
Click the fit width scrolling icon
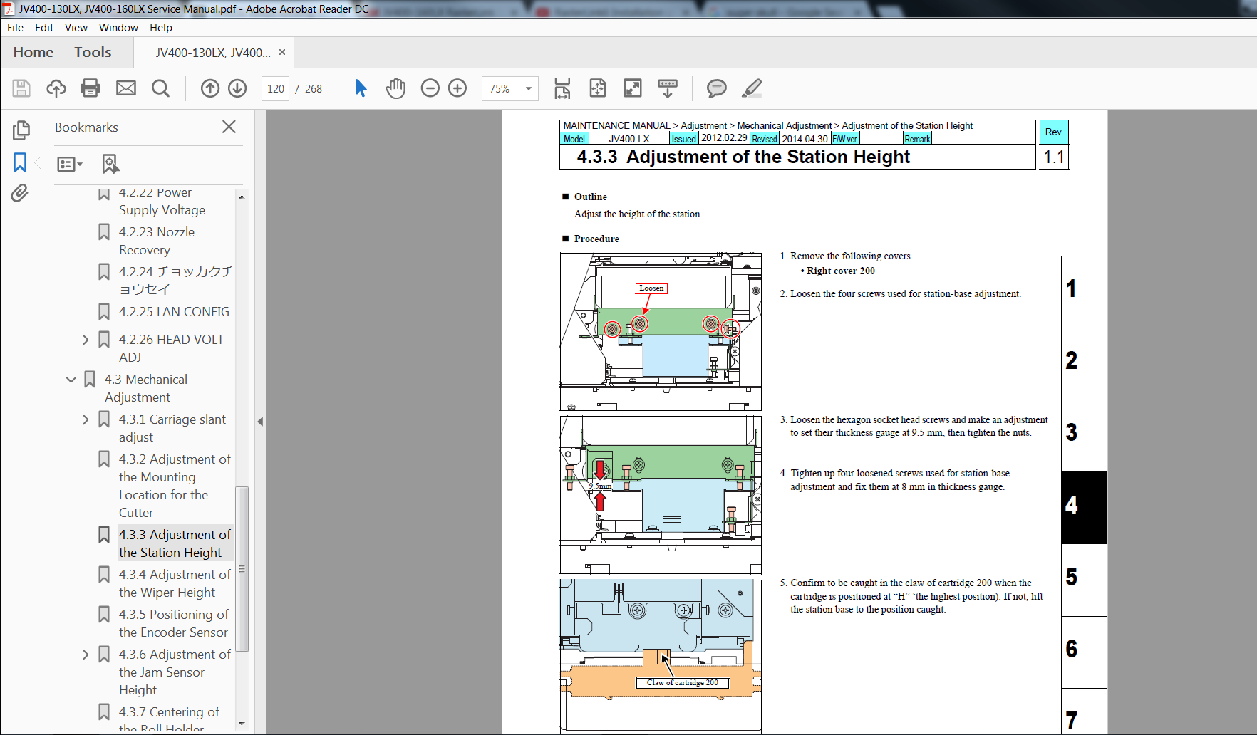tap(562, 88)
